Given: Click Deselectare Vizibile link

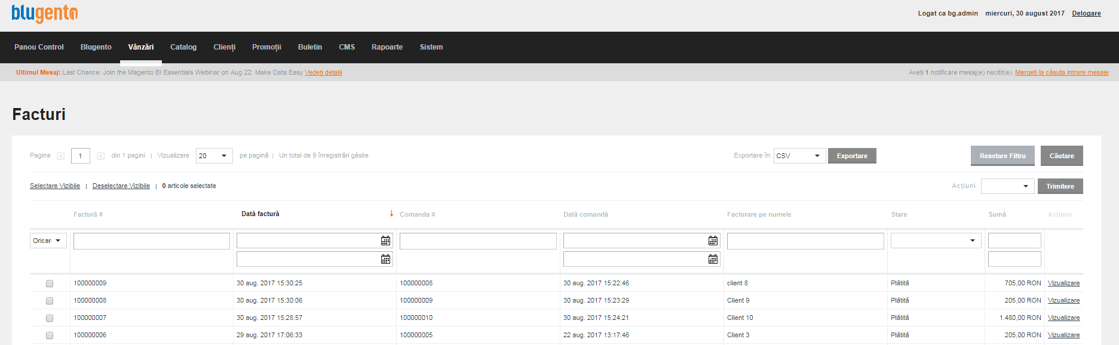Looking at the screenshot, I should (x=121, y=186).
